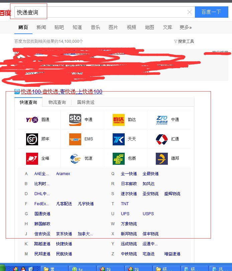Open the 快递100-查快递 result title link

pyautogui.click(x=62, y=92)
